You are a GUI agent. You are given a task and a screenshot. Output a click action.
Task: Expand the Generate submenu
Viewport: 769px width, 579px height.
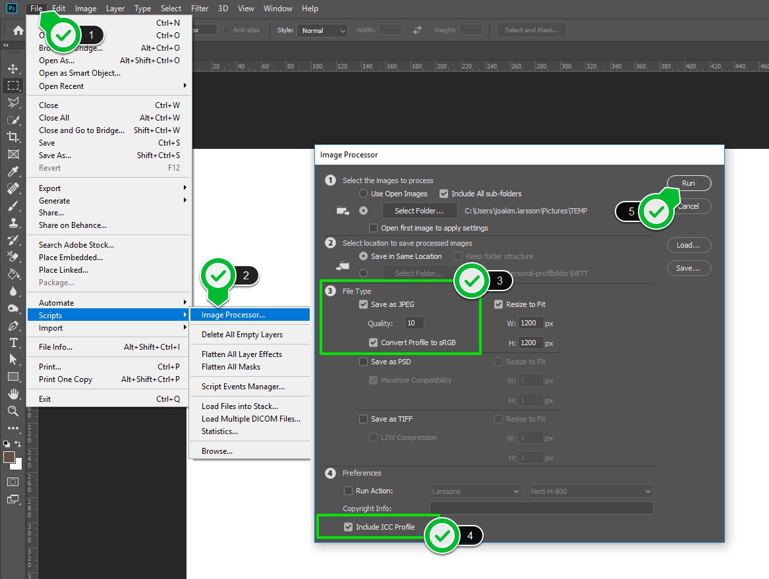point(109,200)
